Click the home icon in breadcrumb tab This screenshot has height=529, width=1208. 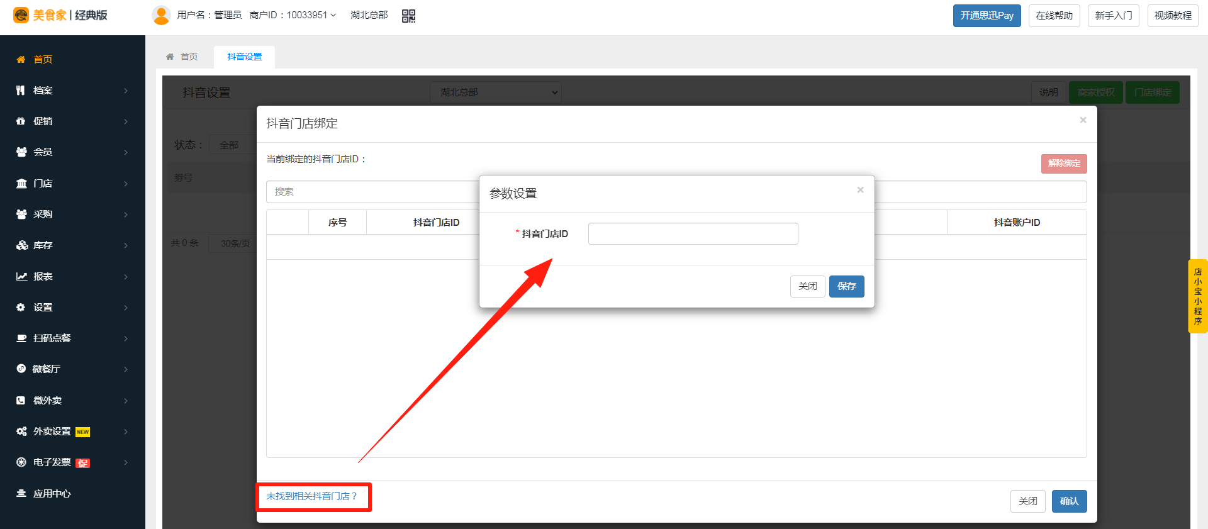point(170,57)
